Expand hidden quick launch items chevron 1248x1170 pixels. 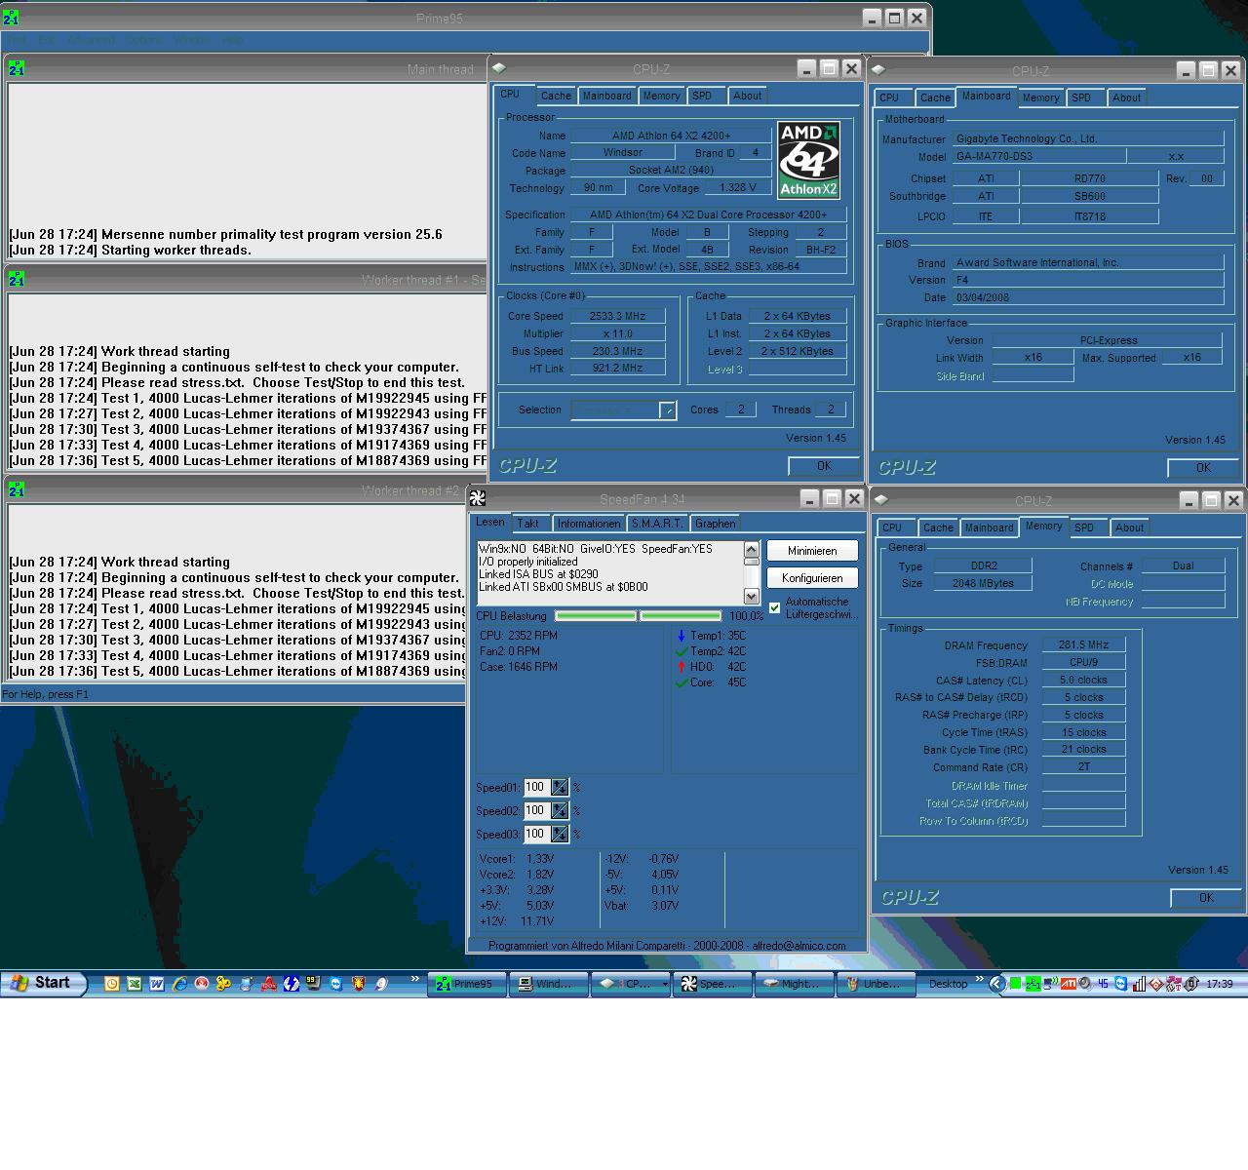coord(414,979)
